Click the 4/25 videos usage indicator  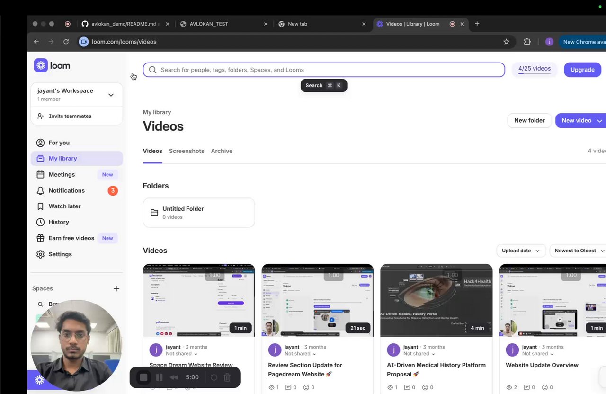(535, 69)
